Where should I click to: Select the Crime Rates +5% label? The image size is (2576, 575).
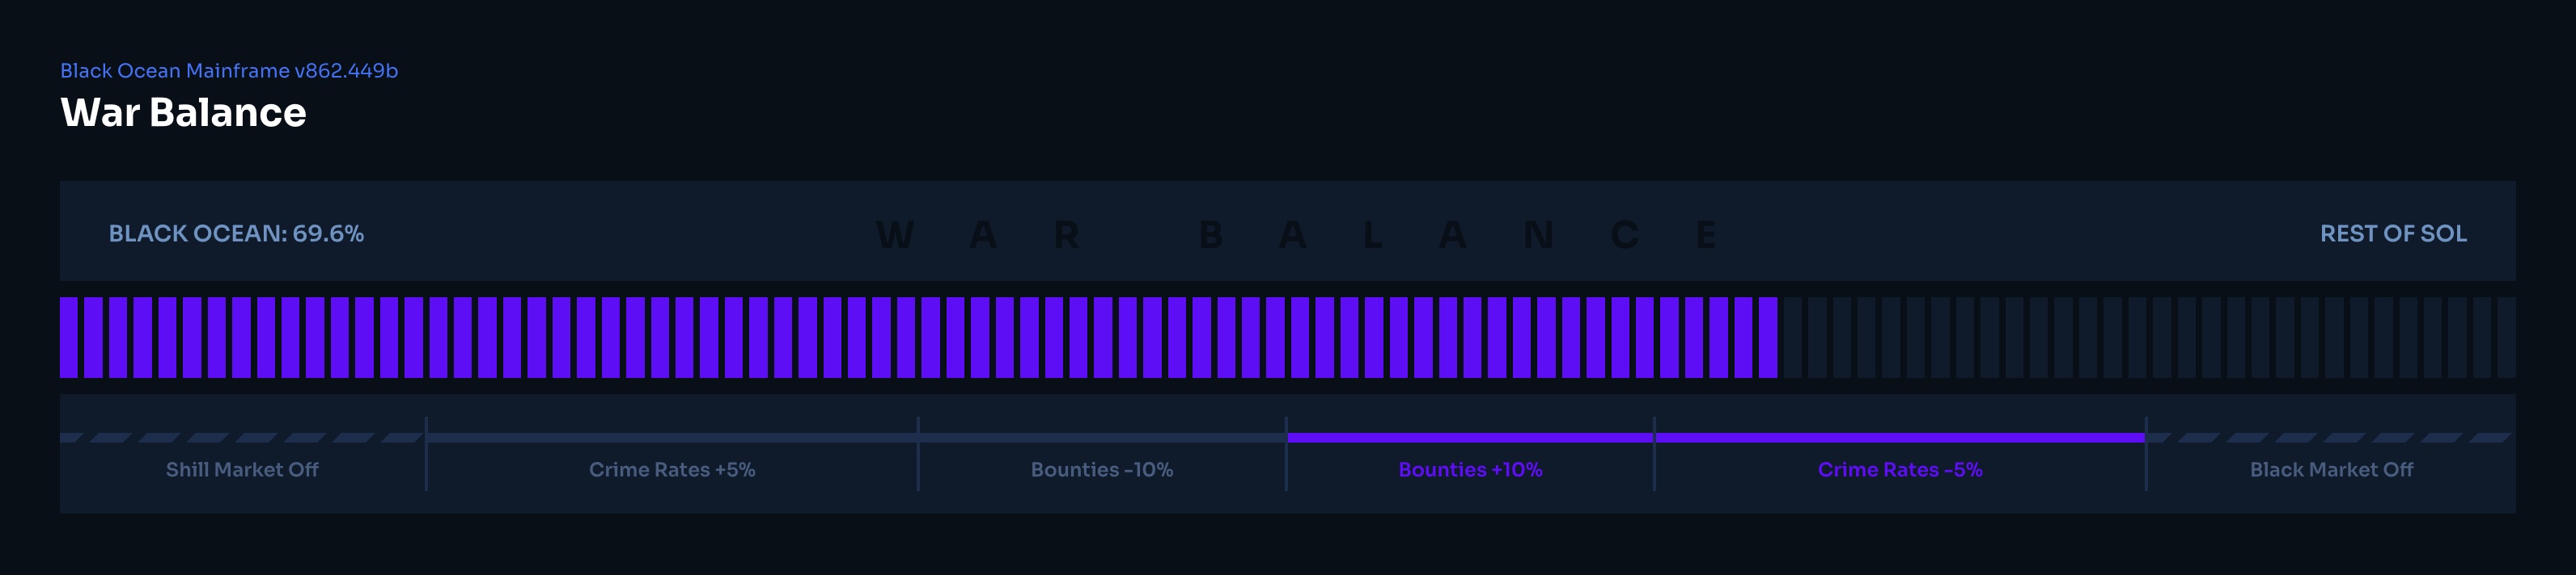coord(672,469)
